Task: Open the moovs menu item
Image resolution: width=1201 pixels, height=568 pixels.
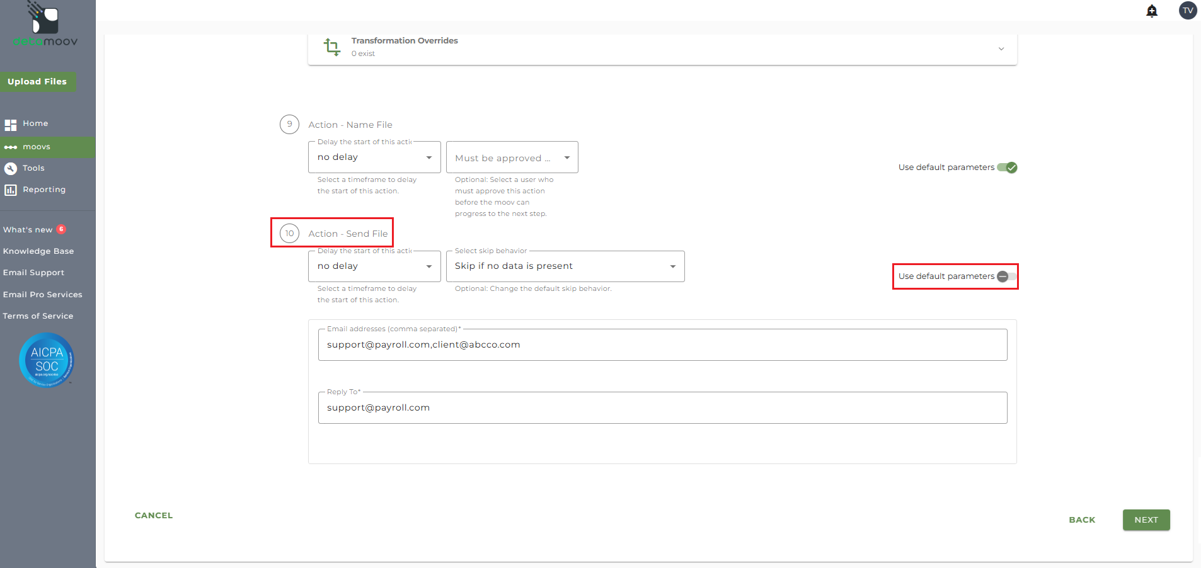Action: coord(37,147)
